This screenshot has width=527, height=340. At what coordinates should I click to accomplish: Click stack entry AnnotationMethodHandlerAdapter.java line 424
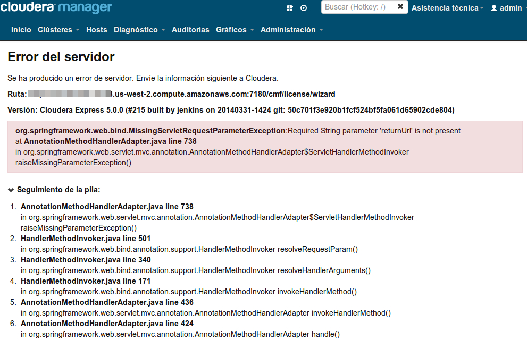click(x=107, y=324)
